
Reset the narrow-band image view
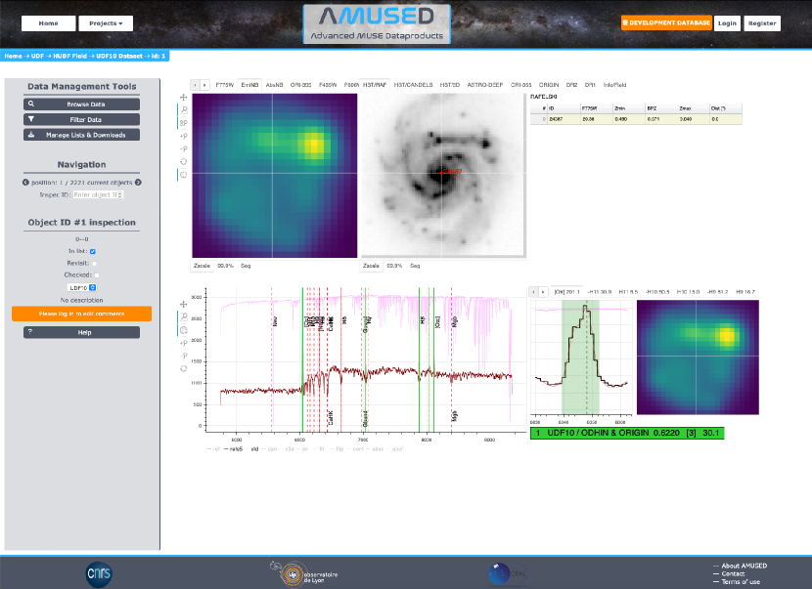183,162
